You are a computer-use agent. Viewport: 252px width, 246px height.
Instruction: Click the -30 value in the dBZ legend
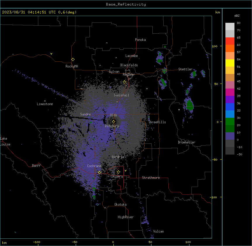tap(239, 154)
